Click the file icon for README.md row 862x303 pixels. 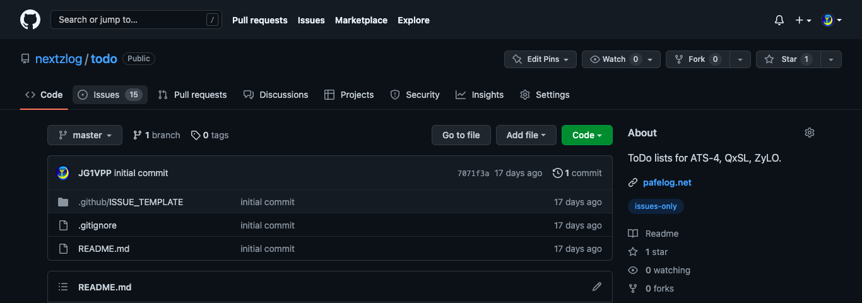(x=63, y=249)
